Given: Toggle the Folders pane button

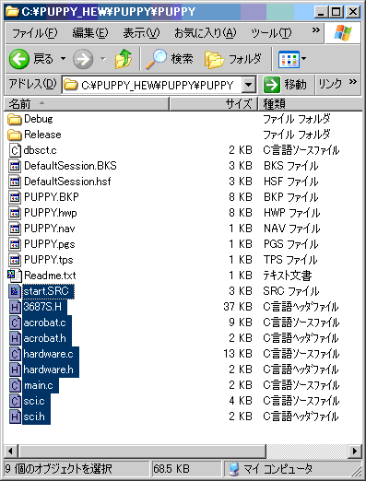Looking at the screenshot, I should pyautogui.click(x=233, y=59).
